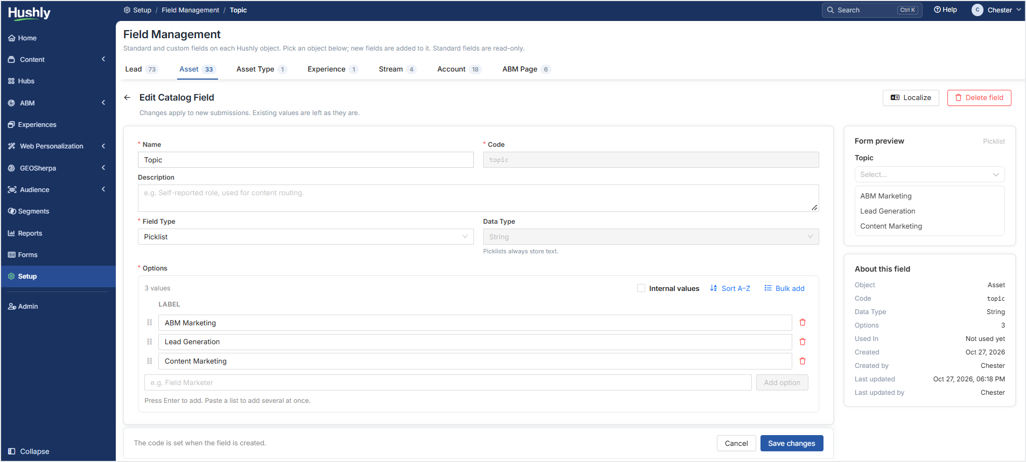Delete the Content Marketing option
Screen dimensions: 1026x462
(x=802, y=361)
